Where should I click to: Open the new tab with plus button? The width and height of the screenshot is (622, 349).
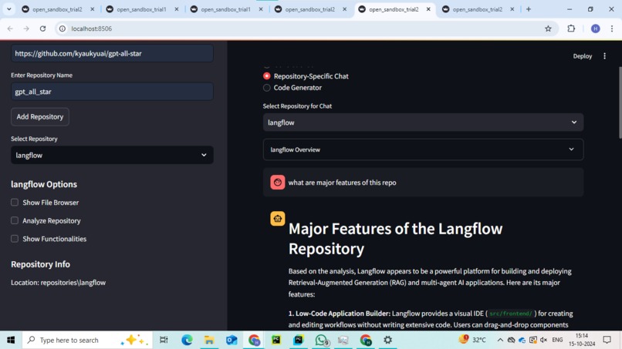click(529, 9)
